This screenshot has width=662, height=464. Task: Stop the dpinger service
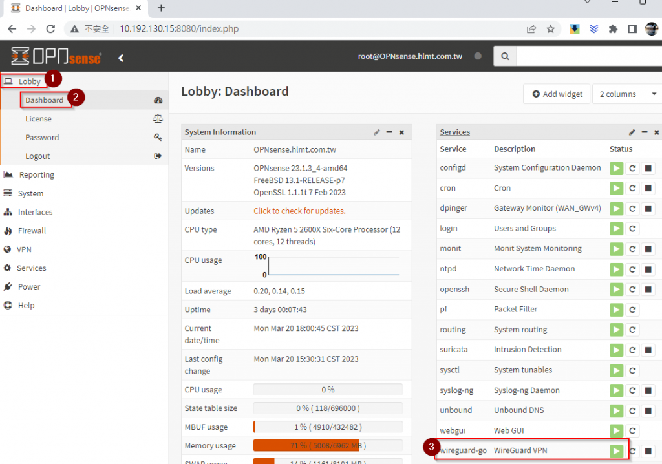pos(648,209)
